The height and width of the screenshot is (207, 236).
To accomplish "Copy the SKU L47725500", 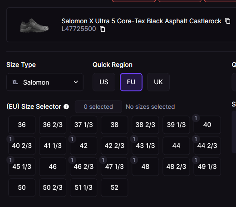I will (103, 29).
